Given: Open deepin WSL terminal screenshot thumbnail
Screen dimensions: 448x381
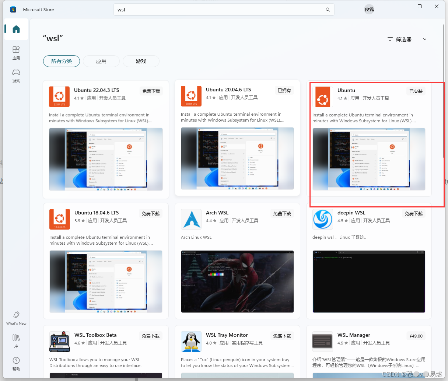Looking at the screenshot, I should pyautogui.click(x=369, y=282).
